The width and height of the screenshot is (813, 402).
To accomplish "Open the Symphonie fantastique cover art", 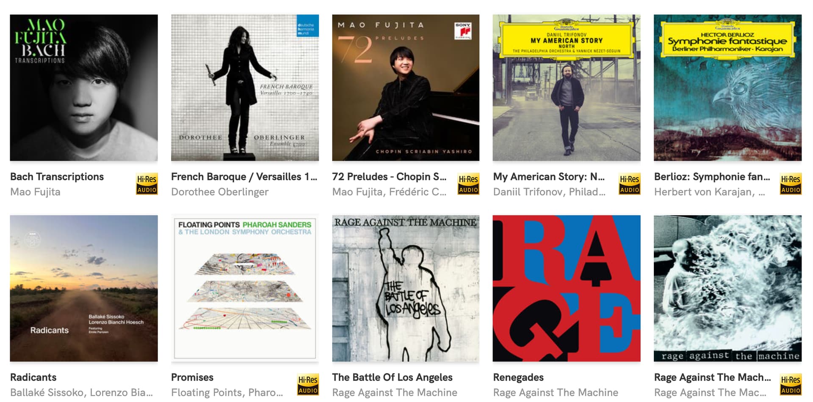I will coord(727,88).
